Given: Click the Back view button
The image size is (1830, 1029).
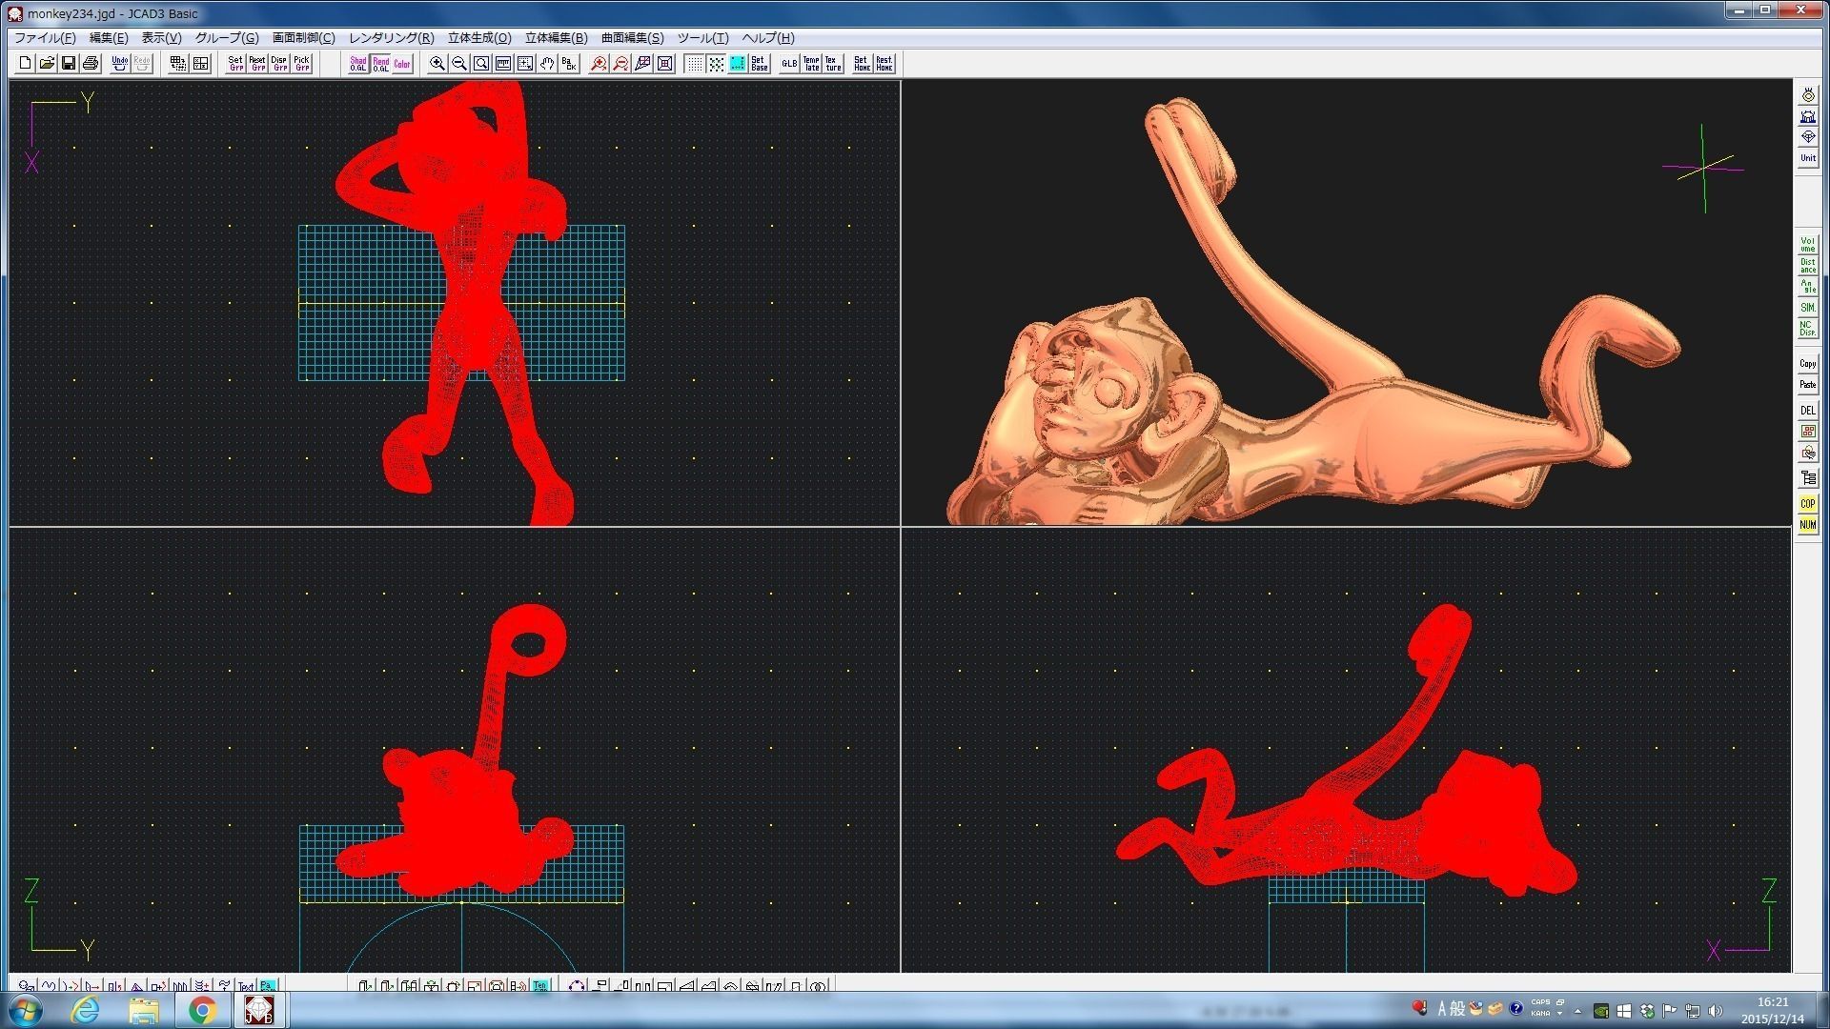Looking at the screenshot, I should pos(569,64).
